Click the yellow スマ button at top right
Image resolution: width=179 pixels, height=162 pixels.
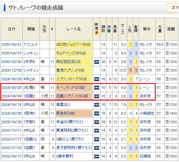173,8
